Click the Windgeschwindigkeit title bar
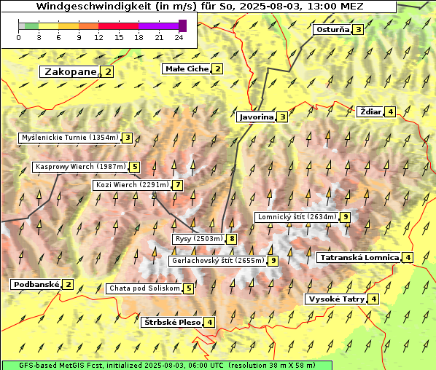The height and width of the screenshot is (370, 436). click(199, 7)
